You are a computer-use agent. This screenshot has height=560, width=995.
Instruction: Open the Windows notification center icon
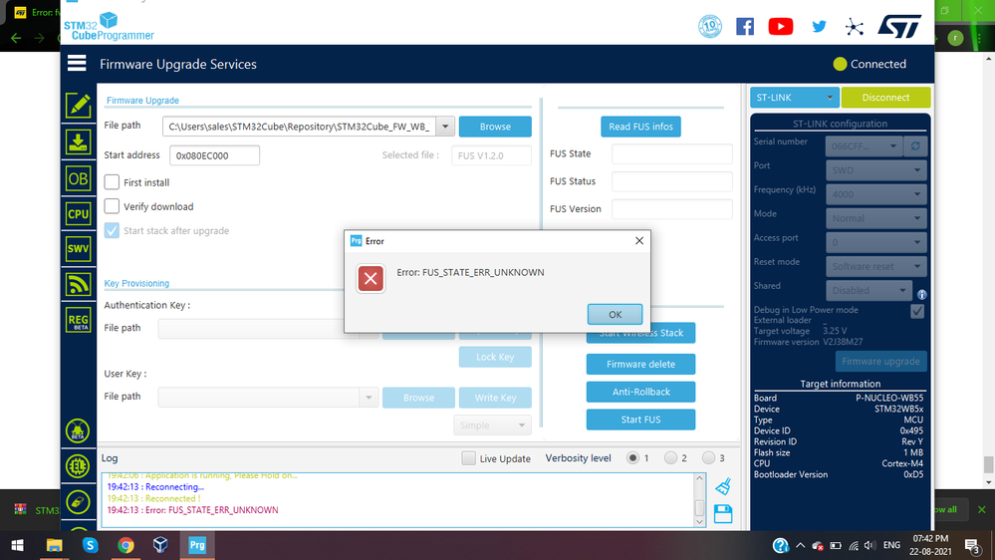tap(973, 545)
